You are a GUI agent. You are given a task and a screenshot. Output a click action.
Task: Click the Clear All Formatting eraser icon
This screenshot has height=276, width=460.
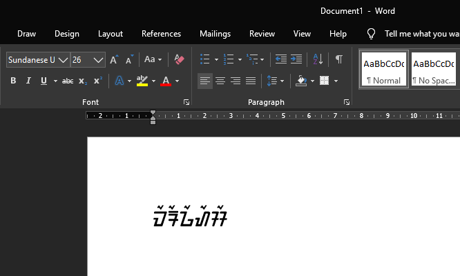point(180,60)
